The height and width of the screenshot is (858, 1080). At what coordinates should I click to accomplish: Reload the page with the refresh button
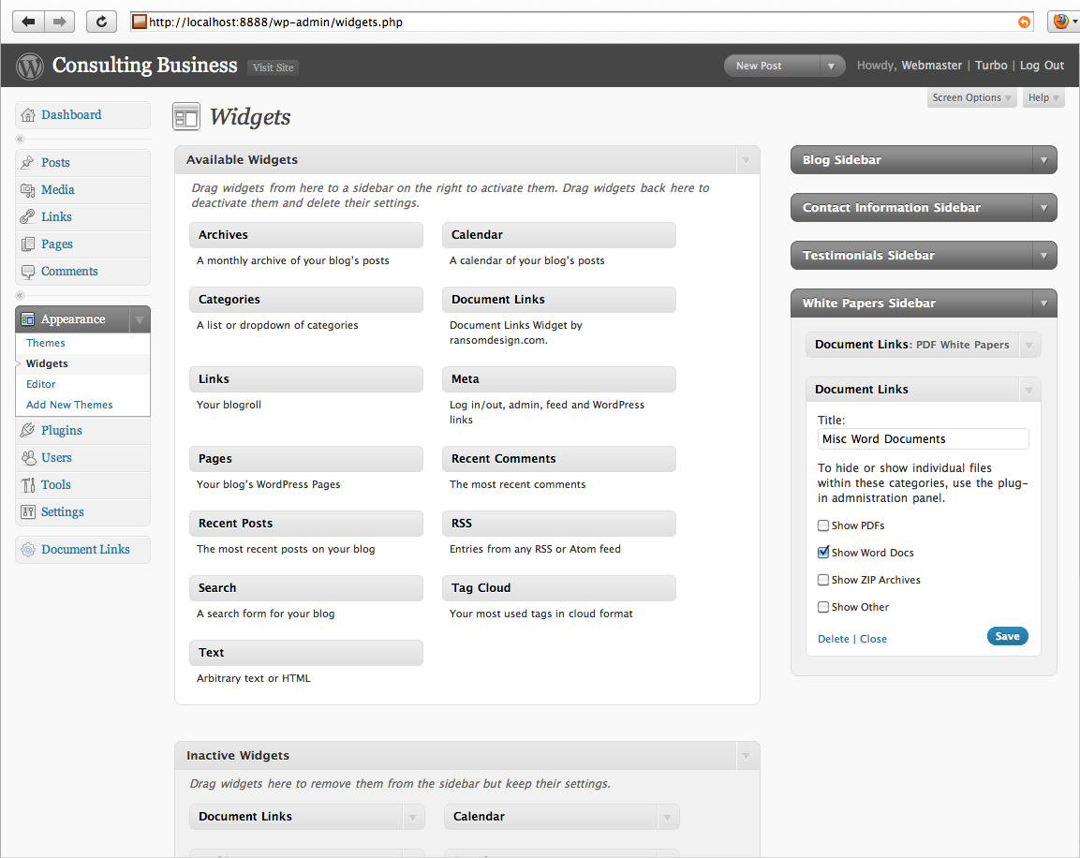pos(101,22)
